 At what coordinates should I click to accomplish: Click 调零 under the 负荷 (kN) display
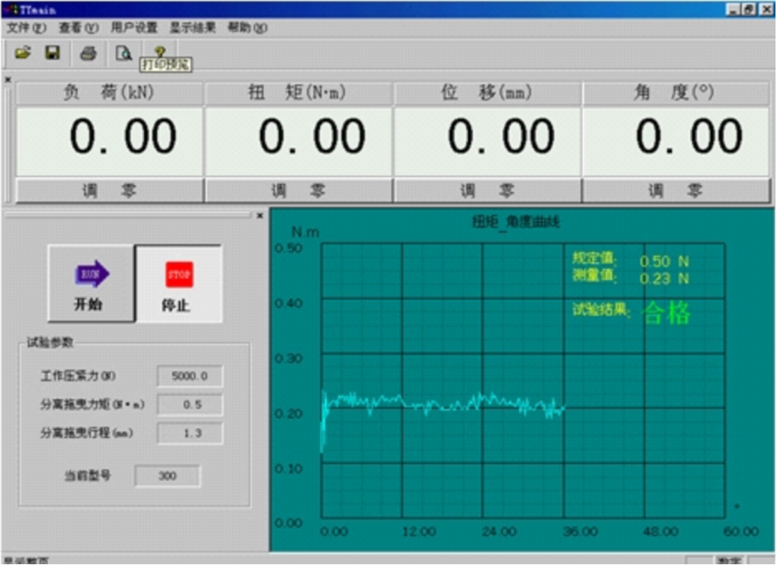109,191
